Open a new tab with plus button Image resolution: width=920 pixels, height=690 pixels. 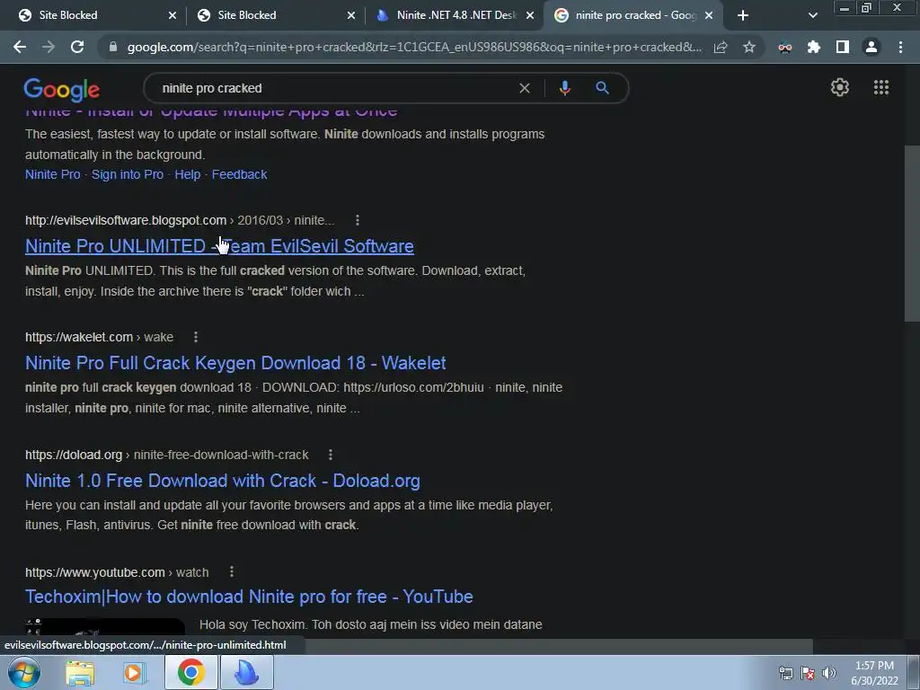(743, 15)
